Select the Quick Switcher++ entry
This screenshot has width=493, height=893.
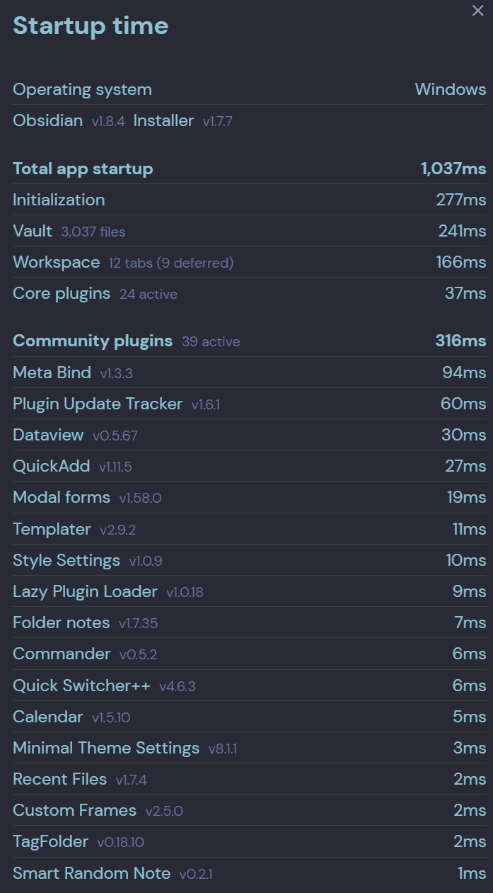coord(250,686)
